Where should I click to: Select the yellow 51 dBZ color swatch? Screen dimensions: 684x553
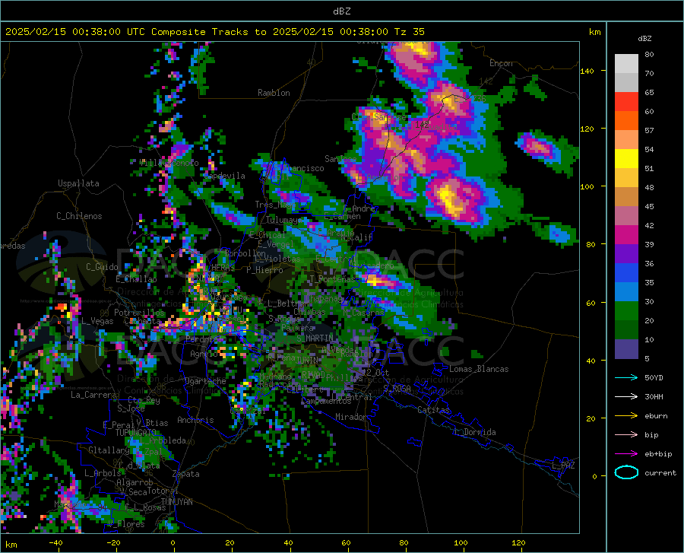click(626, 159)
